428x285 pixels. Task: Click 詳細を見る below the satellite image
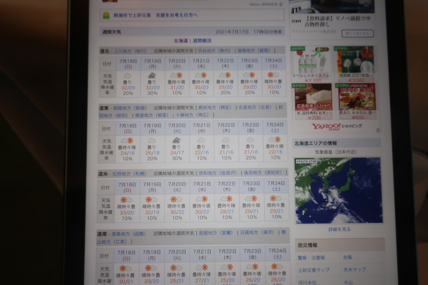pyautogui.click(x=339, y=229)
